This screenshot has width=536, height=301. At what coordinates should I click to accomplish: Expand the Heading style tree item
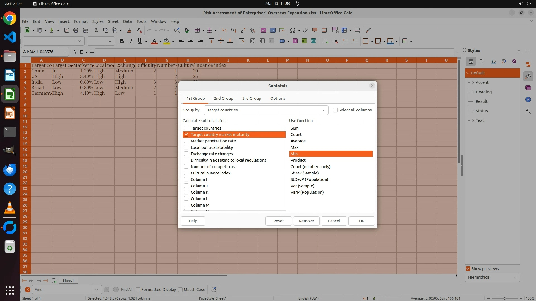point(473,92)
